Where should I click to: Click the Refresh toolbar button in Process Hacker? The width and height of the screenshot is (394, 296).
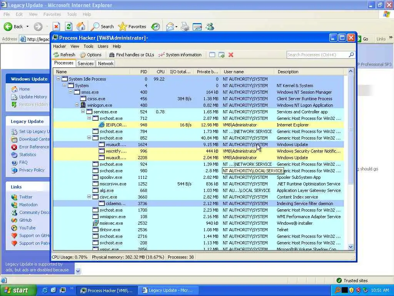(64, 55)
